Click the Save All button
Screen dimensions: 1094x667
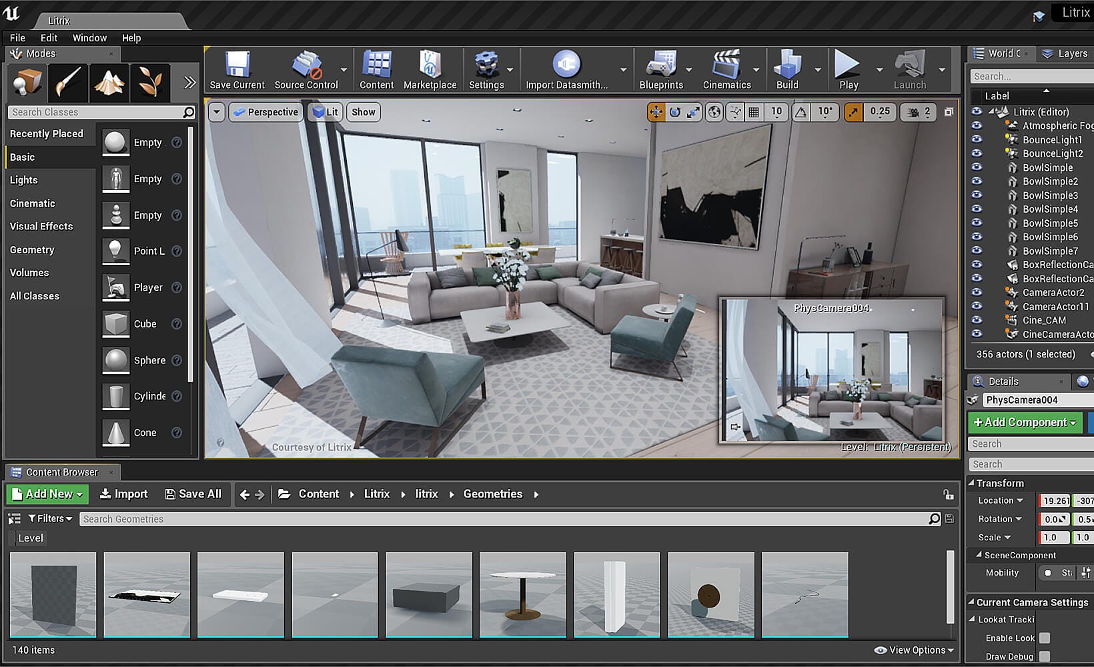point(193,494)
